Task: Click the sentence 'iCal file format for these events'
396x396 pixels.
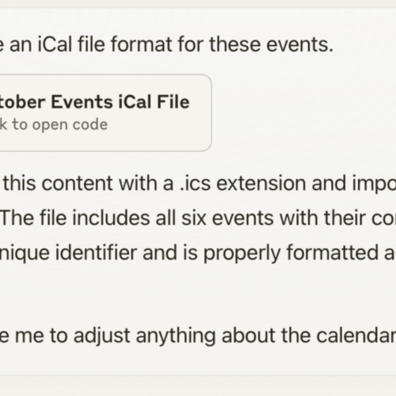Action: click(185, 44)
